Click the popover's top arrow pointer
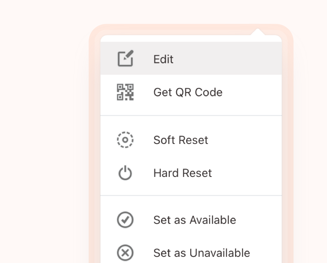327x263 pixels. pyautogui.click(x=258, y=32)
